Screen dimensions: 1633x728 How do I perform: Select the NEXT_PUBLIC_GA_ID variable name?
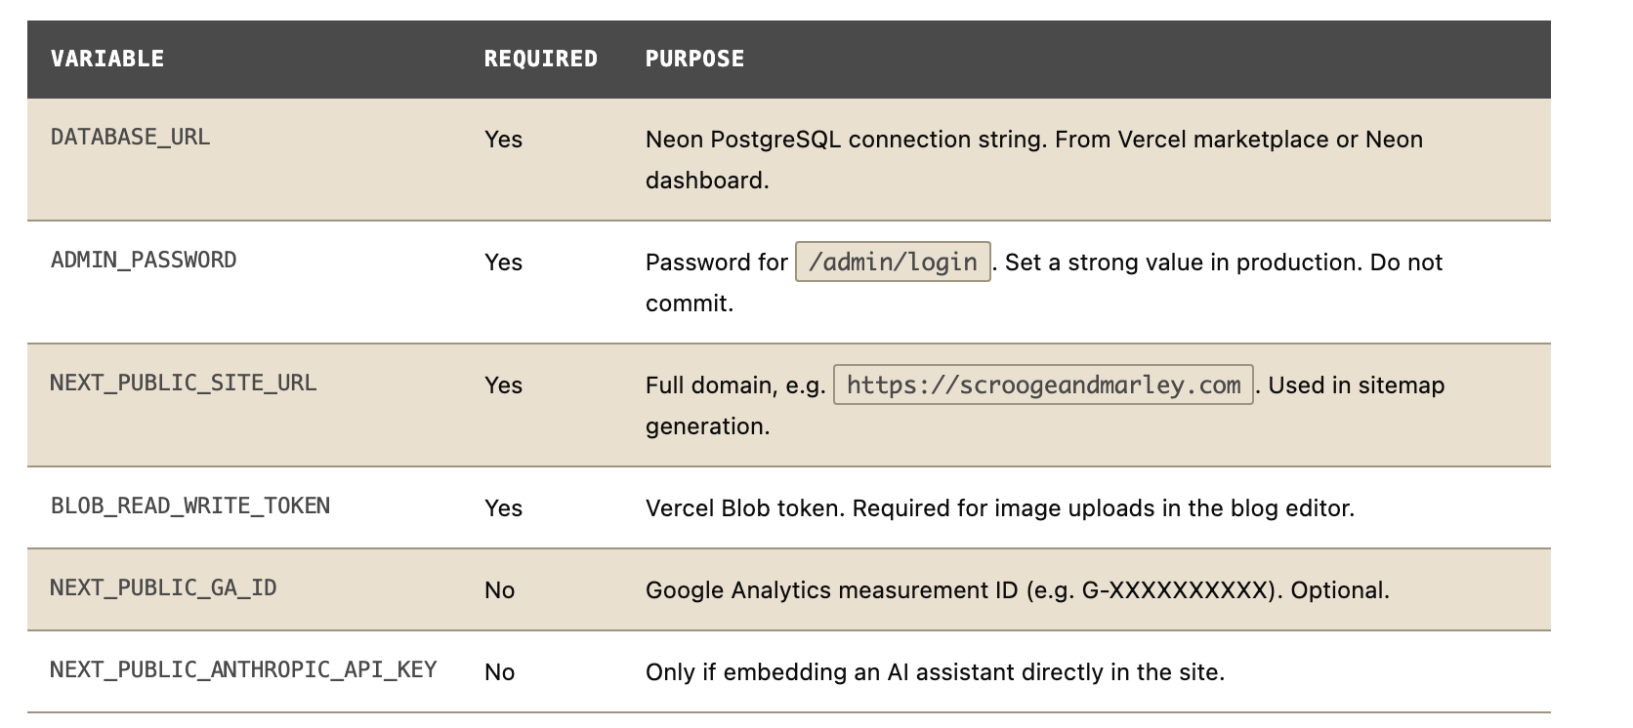(x=163, y=588)
